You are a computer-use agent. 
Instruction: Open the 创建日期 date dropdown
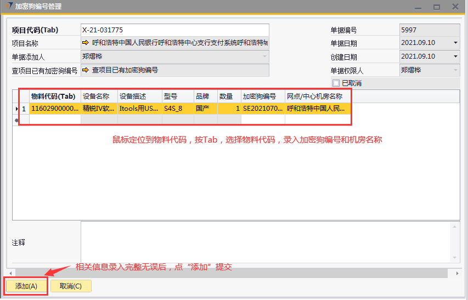click(x=455, y=56)
